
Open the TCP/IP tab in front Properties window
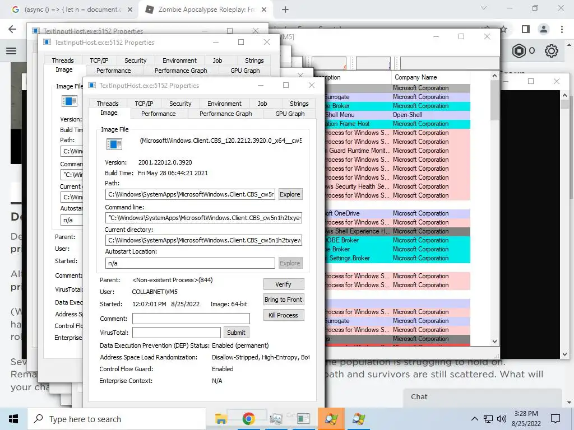coord(144,104)
